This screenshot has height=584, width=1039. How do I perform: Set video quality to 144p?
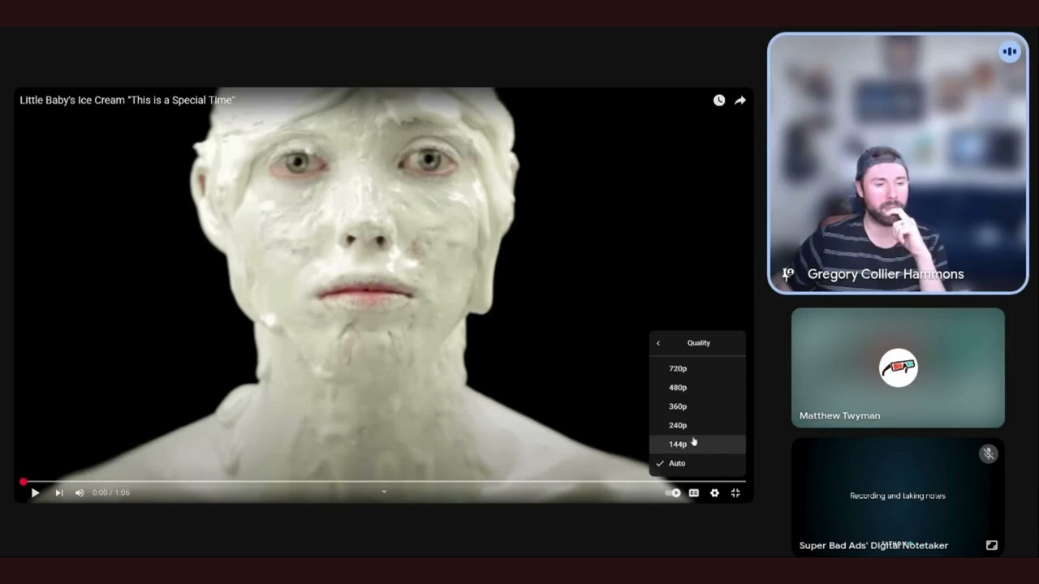point(697,444)
